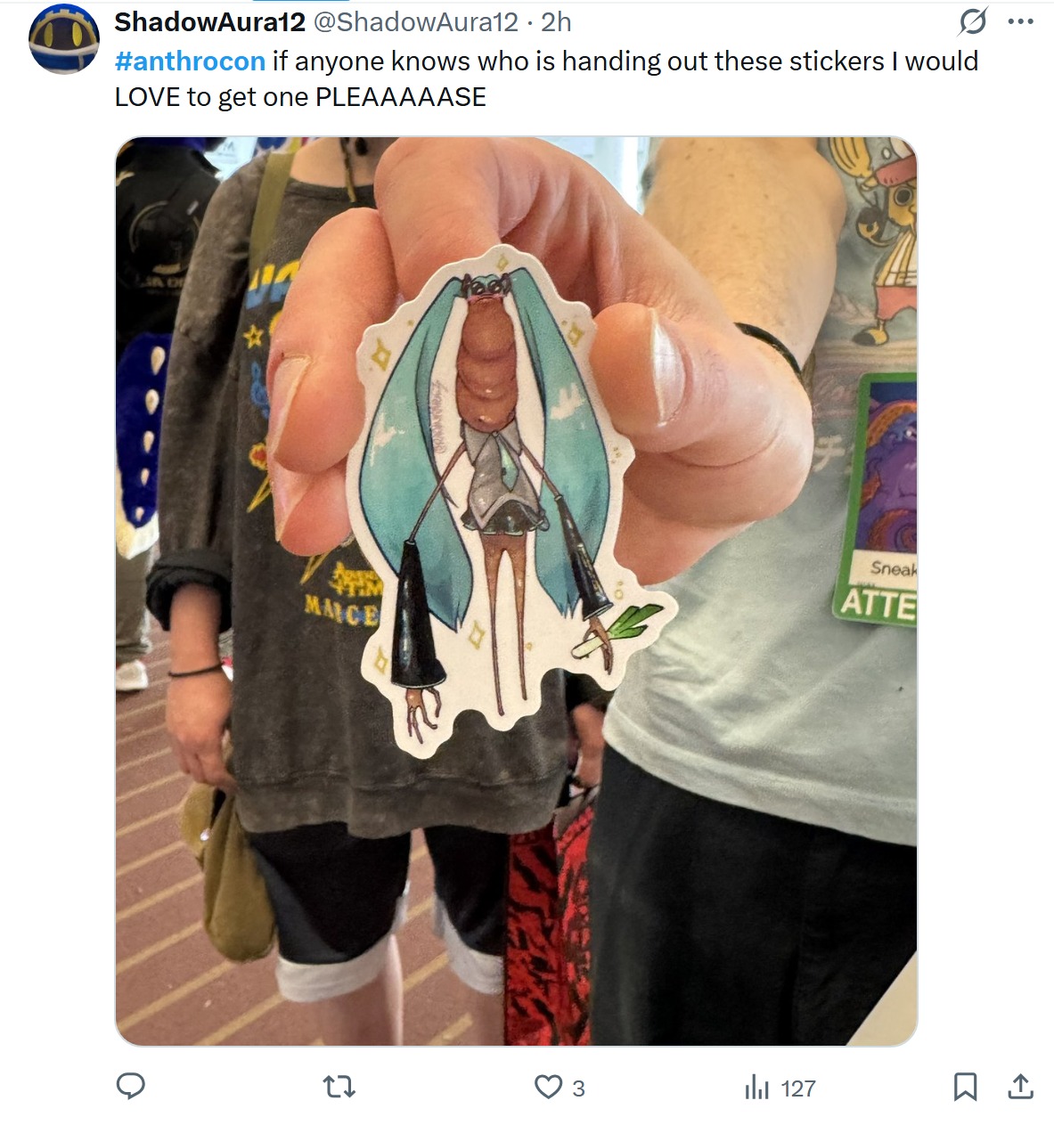Screen dimensions: 1054x1125
Task: Click the repost arrows icon
Action: 339,1088
